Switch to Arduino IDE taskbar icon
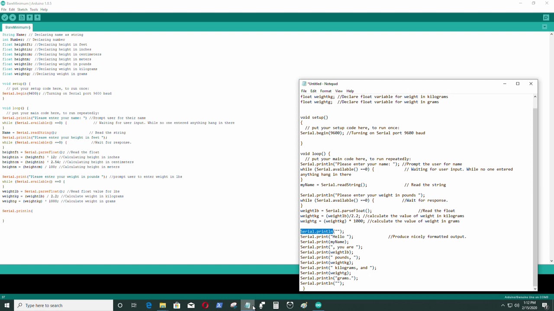This screenshot has height=311, width=554. 318,305
